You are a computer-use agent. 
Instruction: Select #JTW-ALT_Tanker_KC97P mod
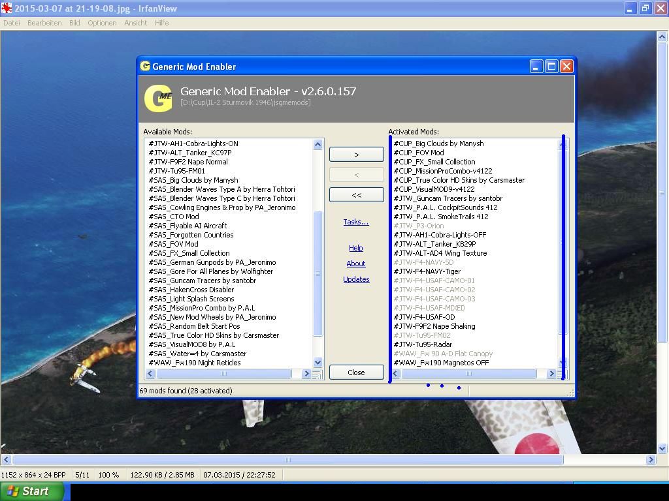pos(190,153)
